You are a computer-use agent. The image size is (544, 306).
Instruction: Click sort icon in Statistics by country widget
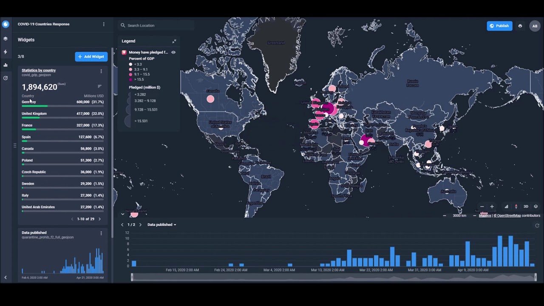pos(99,86)
